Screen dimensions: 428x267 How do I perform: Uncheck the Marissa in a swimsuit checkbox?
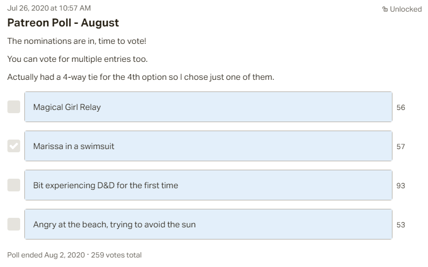[14, 146]
